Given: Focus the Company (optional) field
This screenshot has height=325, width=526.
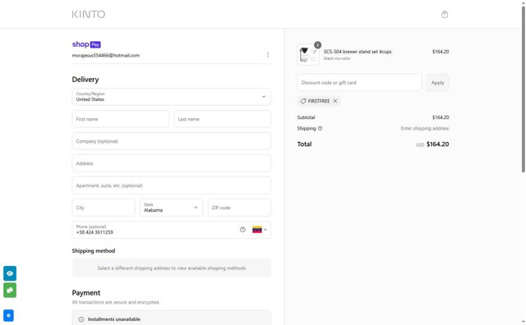Looking at the screenshot, I should [172, 141].
